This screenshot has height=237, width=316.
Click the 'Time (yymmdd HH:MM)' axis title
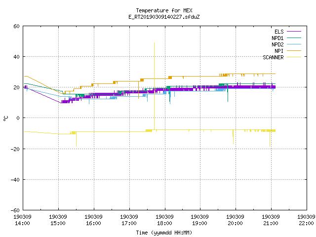point(164,233)
